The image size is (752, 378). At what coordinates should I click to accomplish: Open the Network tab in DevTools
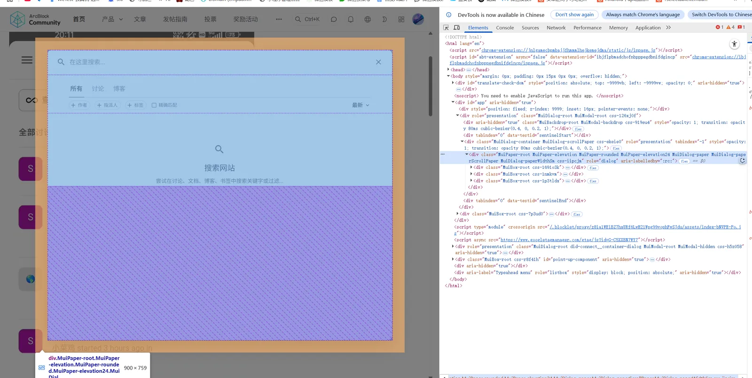pos(556,28)
